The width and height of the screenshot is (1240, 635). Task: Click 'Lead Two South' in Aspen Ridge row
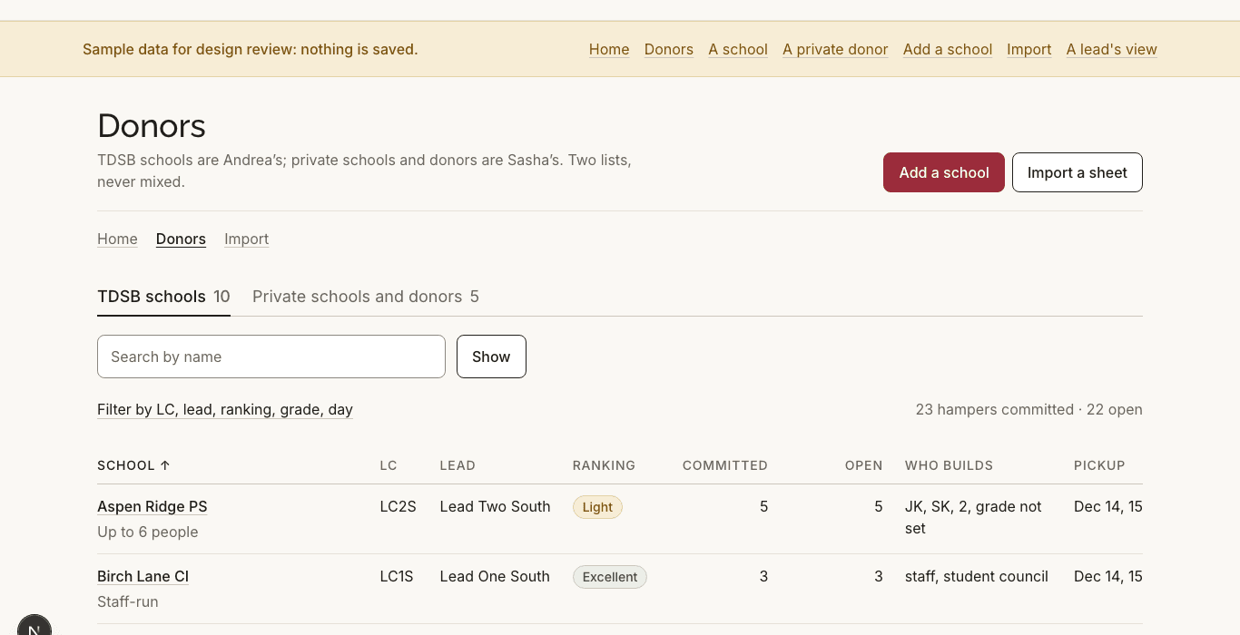[495, 506]
